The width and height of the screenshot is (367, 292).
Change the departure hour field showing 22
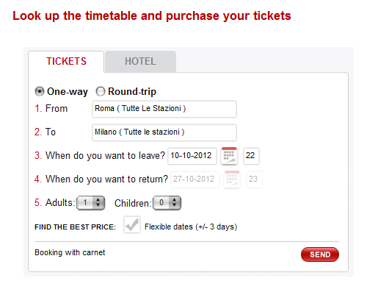[251, 156]
